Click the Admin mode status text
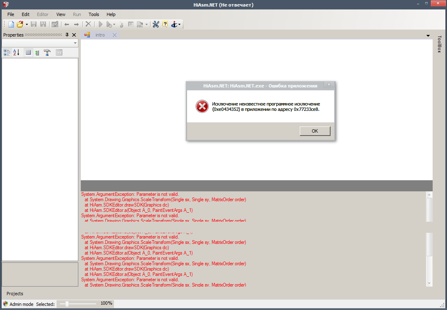447x310 pixels. click(21, 304)
